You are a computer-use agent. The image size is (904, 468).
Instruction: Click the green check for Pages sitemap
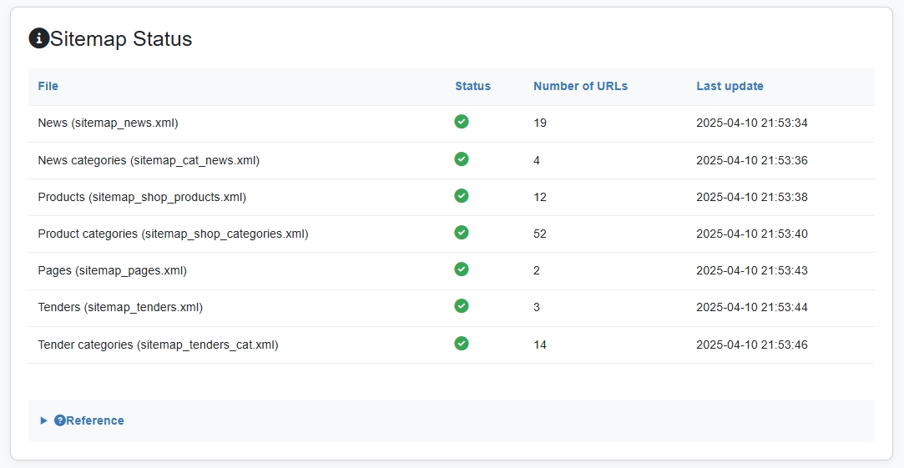pyautogui.click(x=462, y=269)
